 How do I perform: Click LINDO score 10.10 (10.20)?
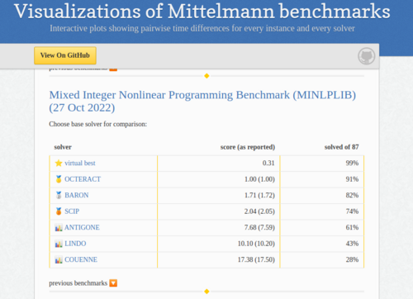coord(256,244)
